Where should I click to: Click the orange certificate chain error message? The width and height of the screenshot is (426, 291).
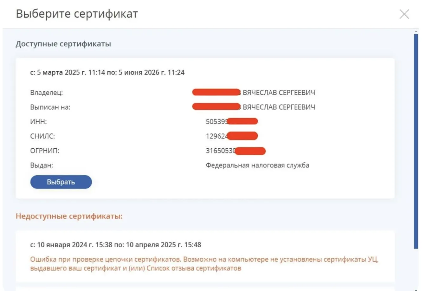click(204, 264)
